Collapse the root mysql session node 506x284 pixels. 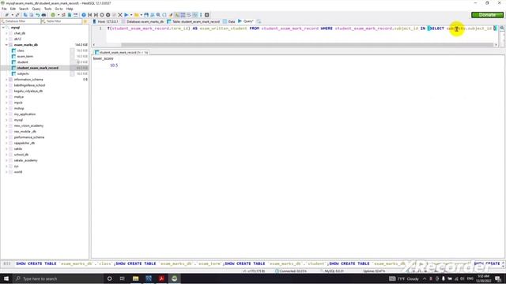3,28
